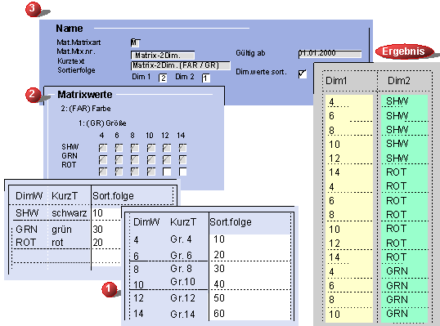Click the Mat.Matrixart field containing M
The width and height of the screenshot is (440, 326).
pyautogui.click(x=135, y=42)
